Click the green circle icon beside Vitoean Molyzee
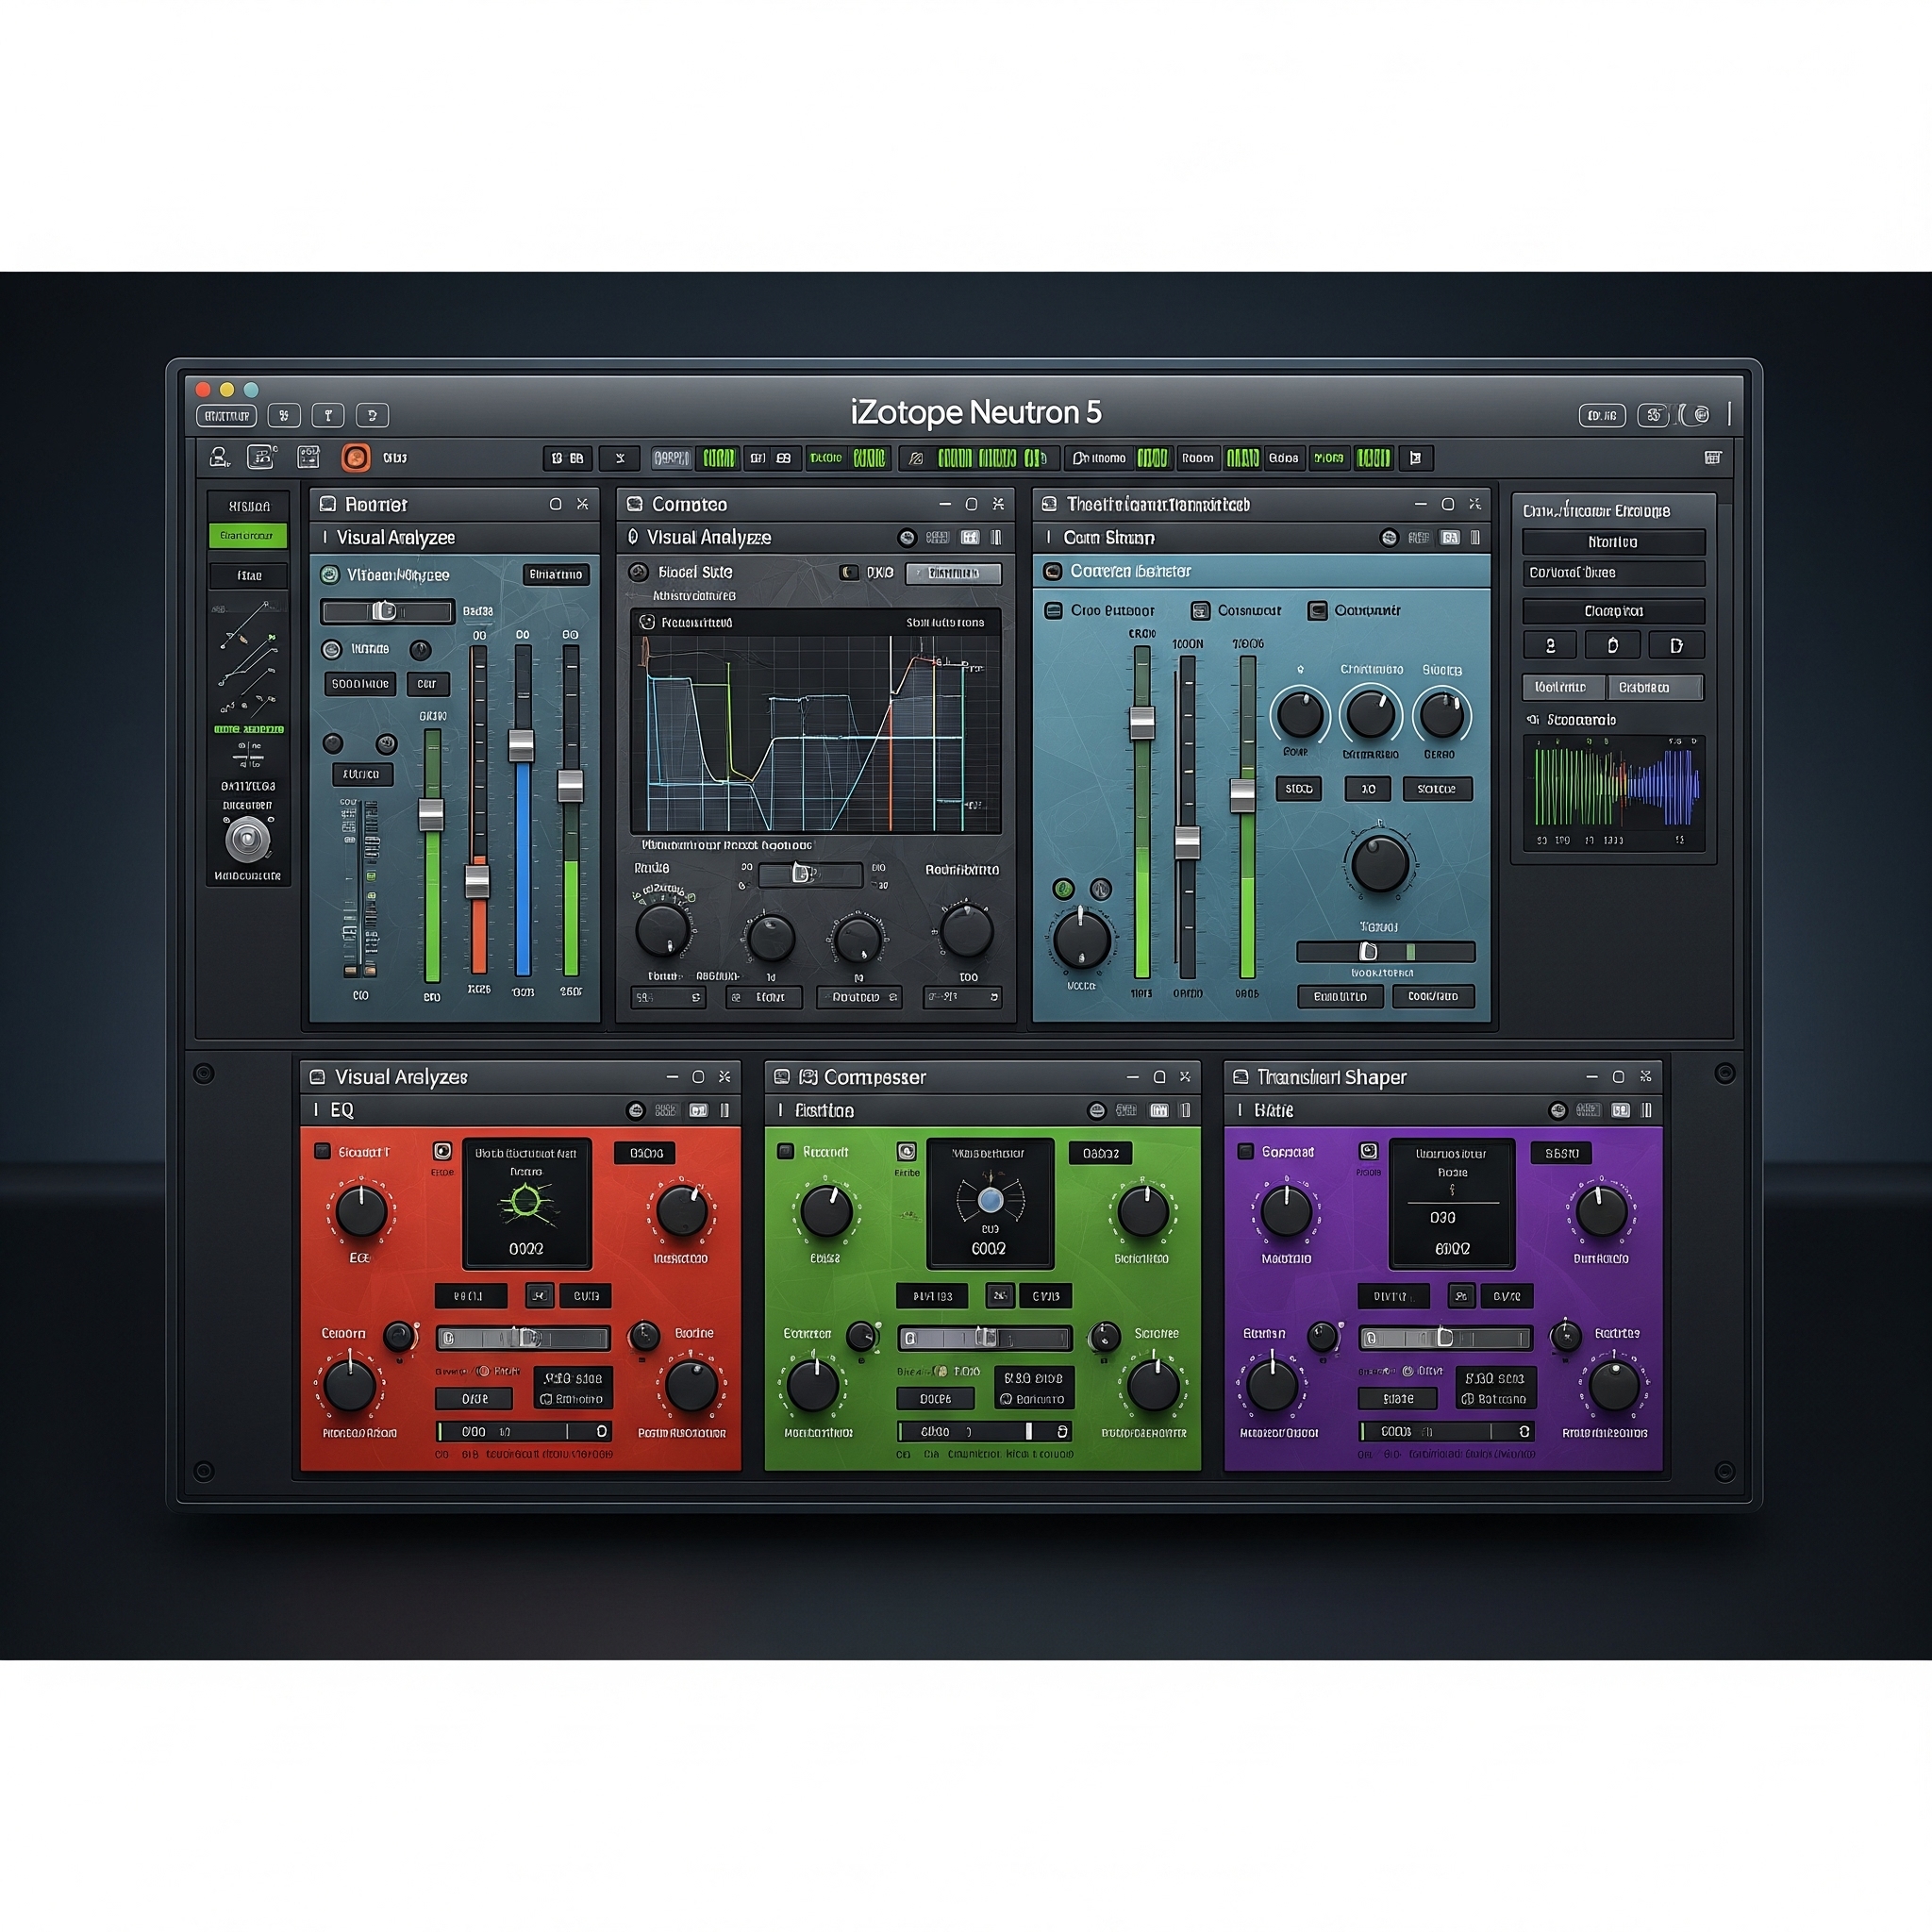This screenshot has height=1932, width=1932. point(329,574)
